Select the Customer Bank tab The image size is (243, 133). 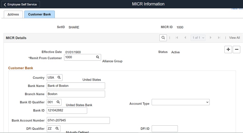tap(39, 14)
